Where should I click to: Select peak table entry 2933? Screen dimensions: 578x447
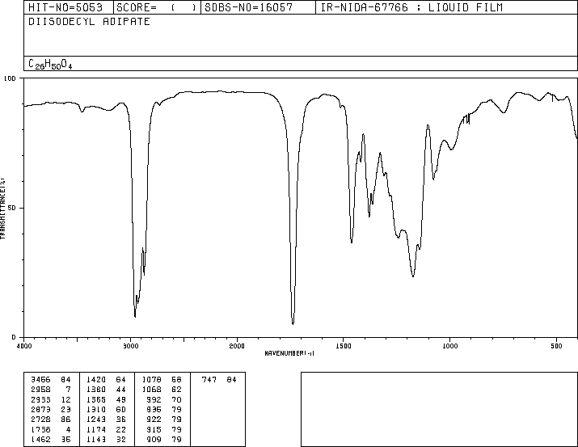coord(40,399)
